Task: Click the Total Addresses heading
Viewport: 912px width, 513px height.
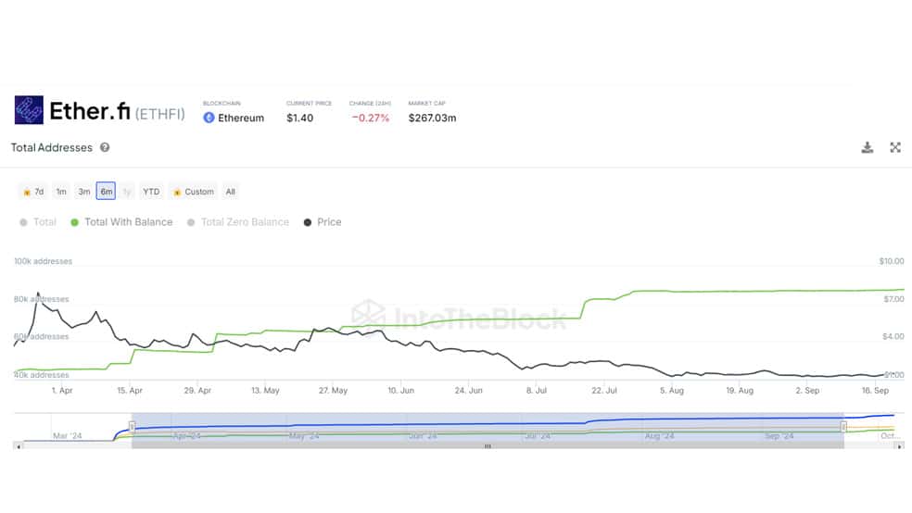Action: point(51,147)
